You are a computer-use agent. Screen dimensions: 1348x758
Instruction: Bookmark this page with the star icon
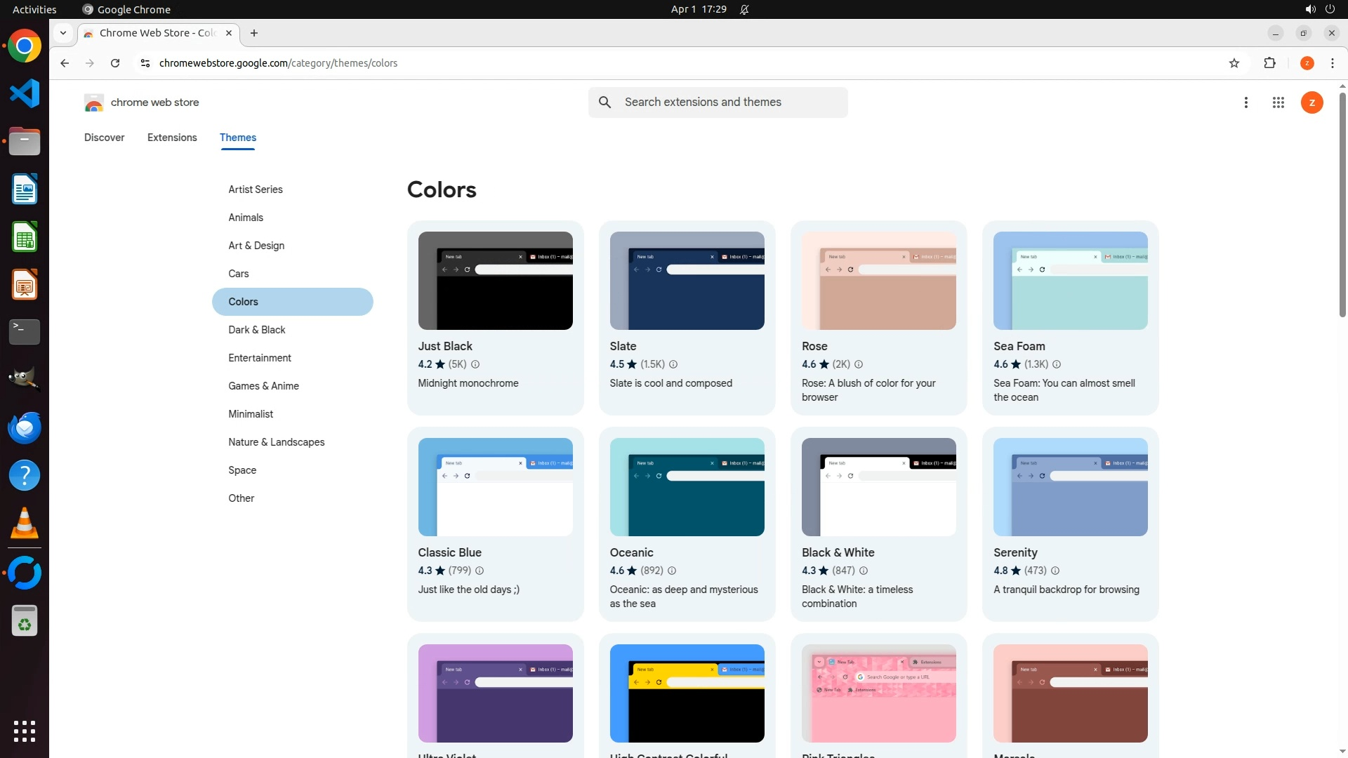coord(1234,63)
